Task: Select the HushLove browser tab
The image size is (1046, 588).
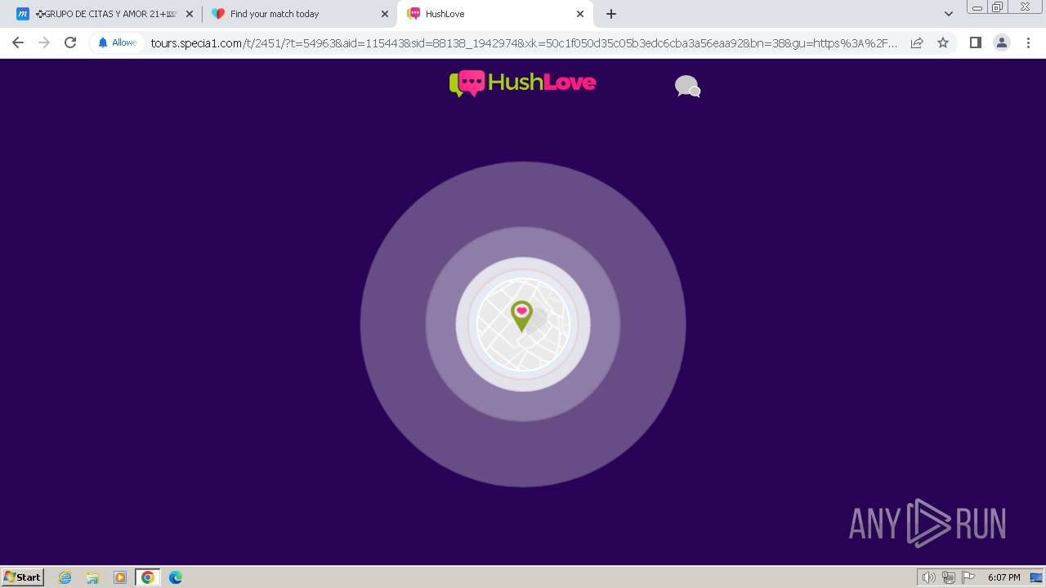Action: click(496, 14)
